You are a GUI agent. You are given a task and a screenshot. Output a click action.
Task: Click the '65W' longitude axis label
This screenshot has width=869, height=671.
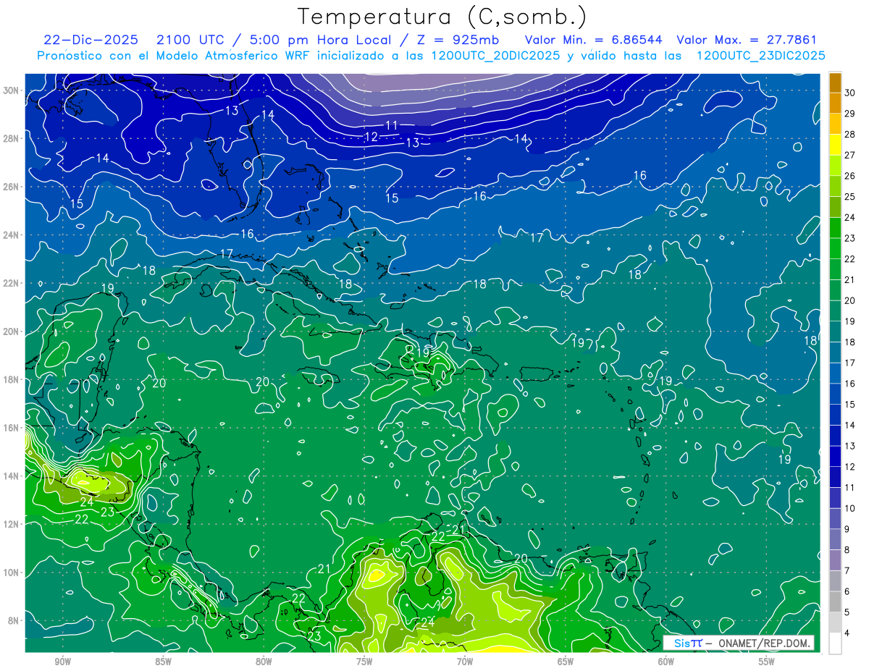coord(566,662)
